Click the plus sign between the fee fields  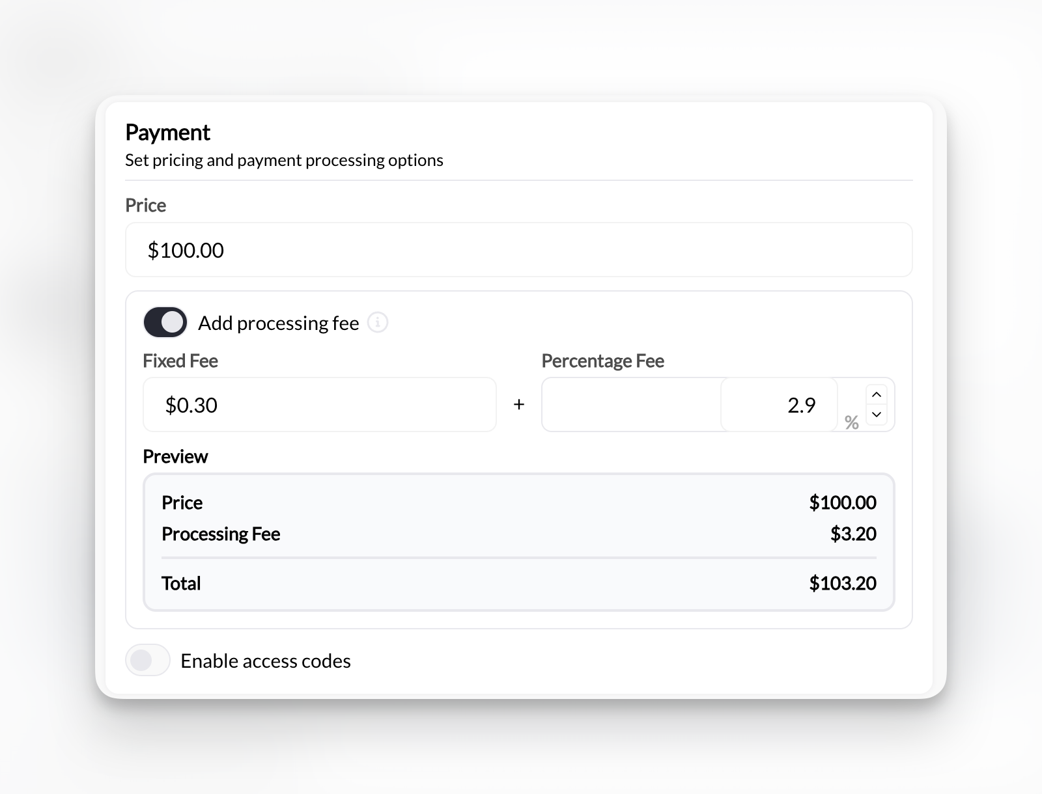pos(519,404)
